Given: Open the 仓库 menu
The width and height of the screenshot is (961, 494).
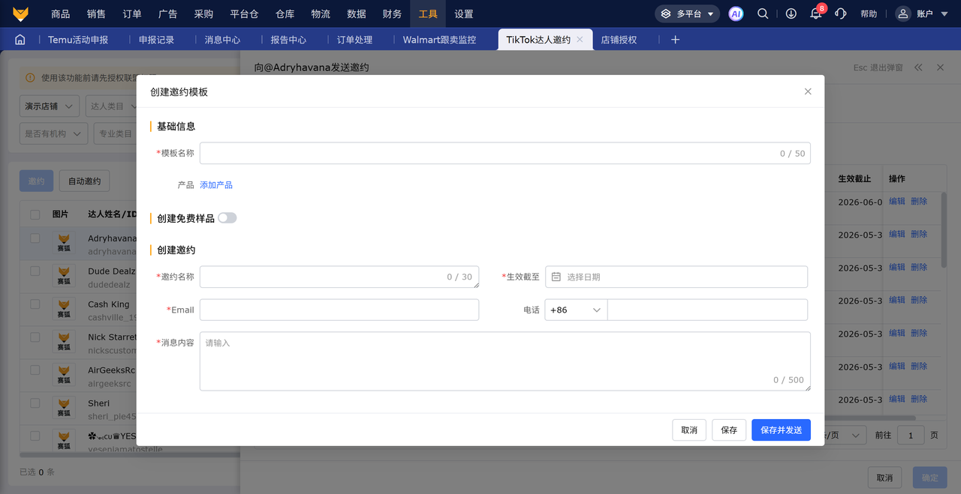Looking at the screenshot, I should point(285,13).
